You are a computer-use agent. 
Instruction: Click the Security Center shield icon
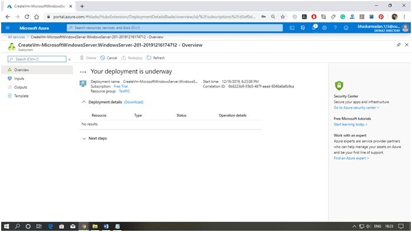tap(339, 86)
